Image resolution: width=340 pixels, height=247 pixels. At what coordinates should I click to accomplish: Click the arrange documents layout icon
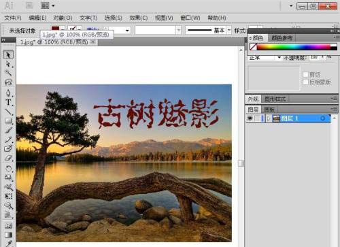tap(45, 5)
